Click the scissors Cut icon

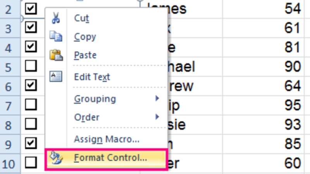click(x=56, y=18)
